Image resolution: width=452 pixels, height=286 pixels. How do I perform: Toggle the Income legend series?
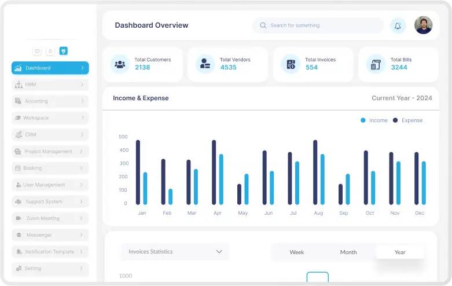[374, 120]
